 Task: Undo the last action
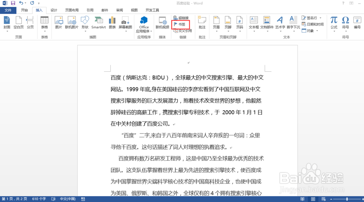coord(21,3)
